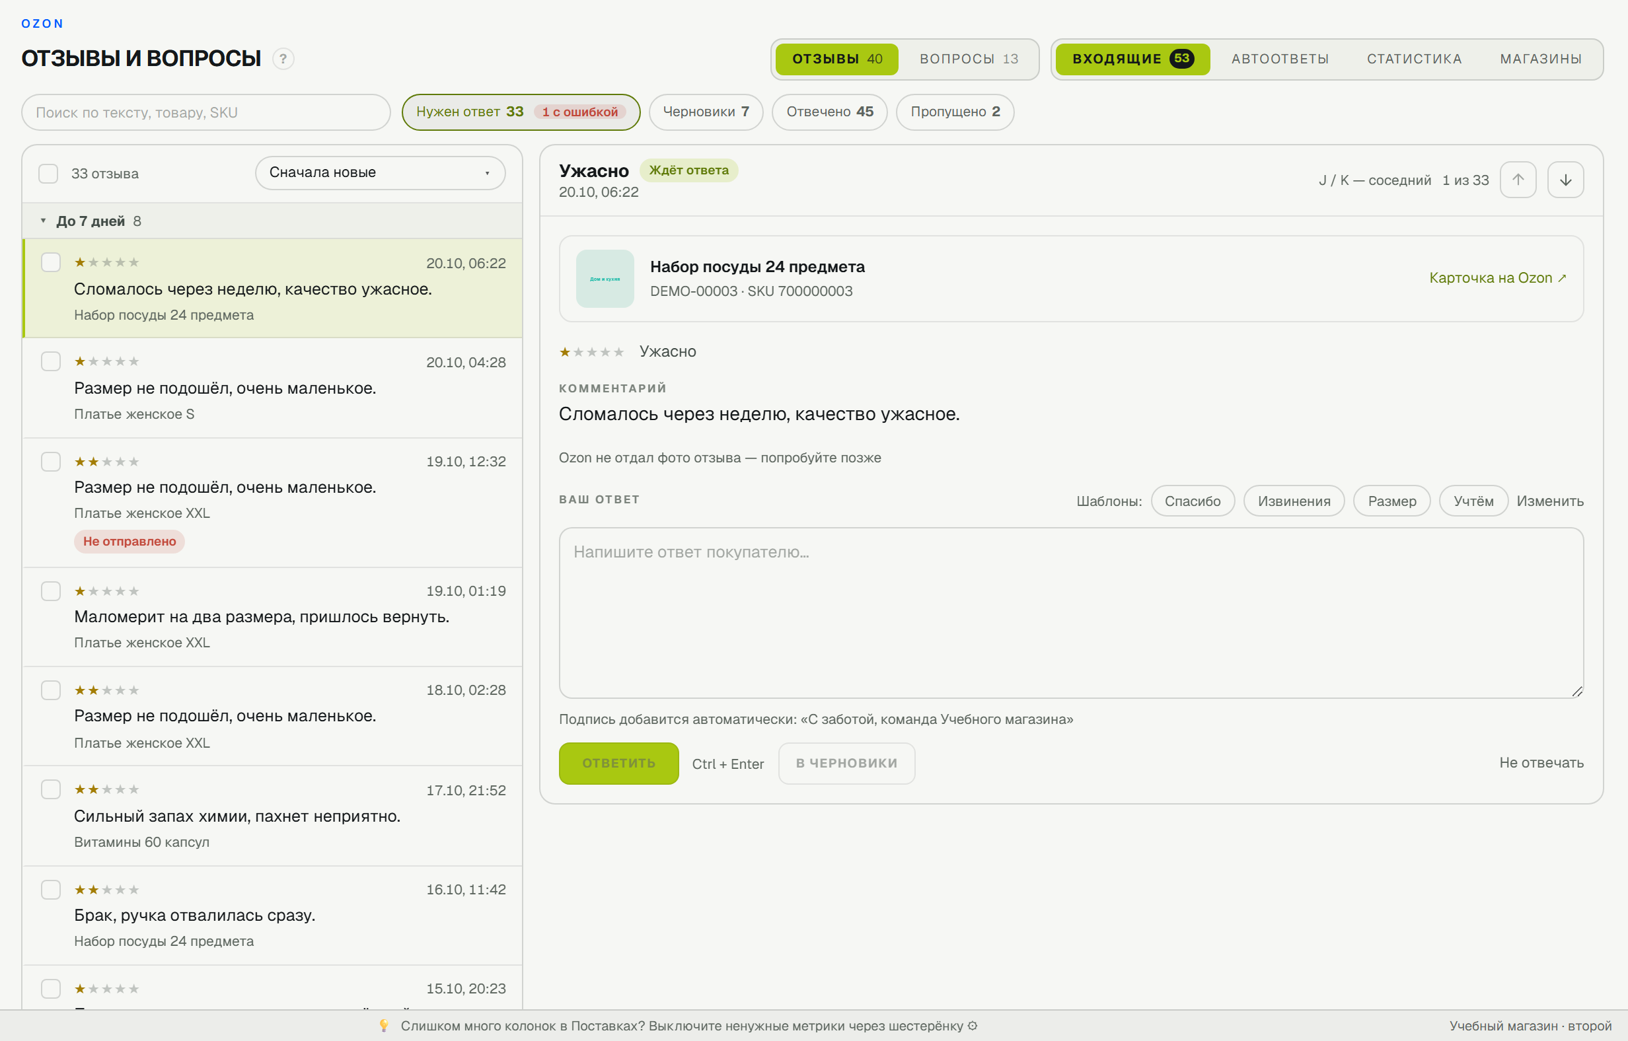This screenshot has width=1628, height=1041.
Task: Check the 18.10, 02:28 review checkbox
Action: point(51,690)
